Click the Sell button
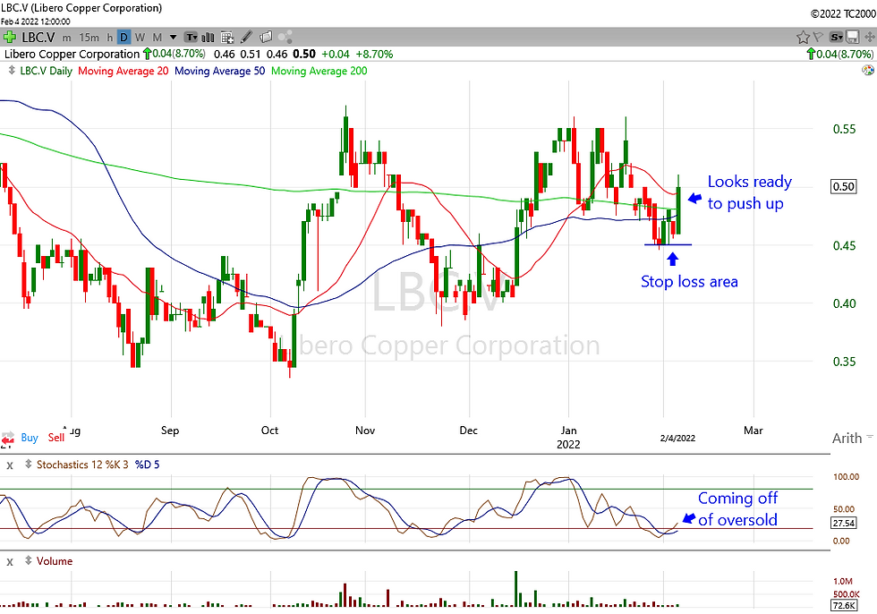Viewport: 877px width, 614px height. (x=55, y=438)
